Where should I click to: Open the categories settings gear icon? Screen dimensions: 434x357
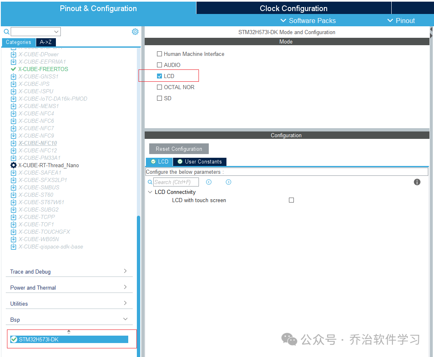[x=135, y=32]
